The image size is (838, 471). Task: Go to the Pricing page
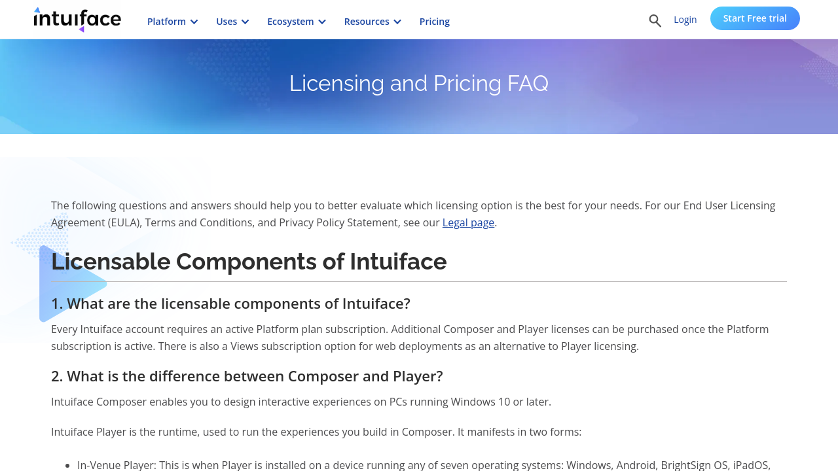434,22
